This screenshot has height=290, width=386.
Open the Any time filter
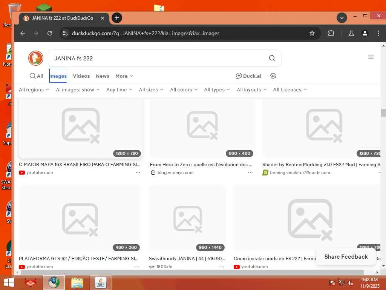[119, 89]
